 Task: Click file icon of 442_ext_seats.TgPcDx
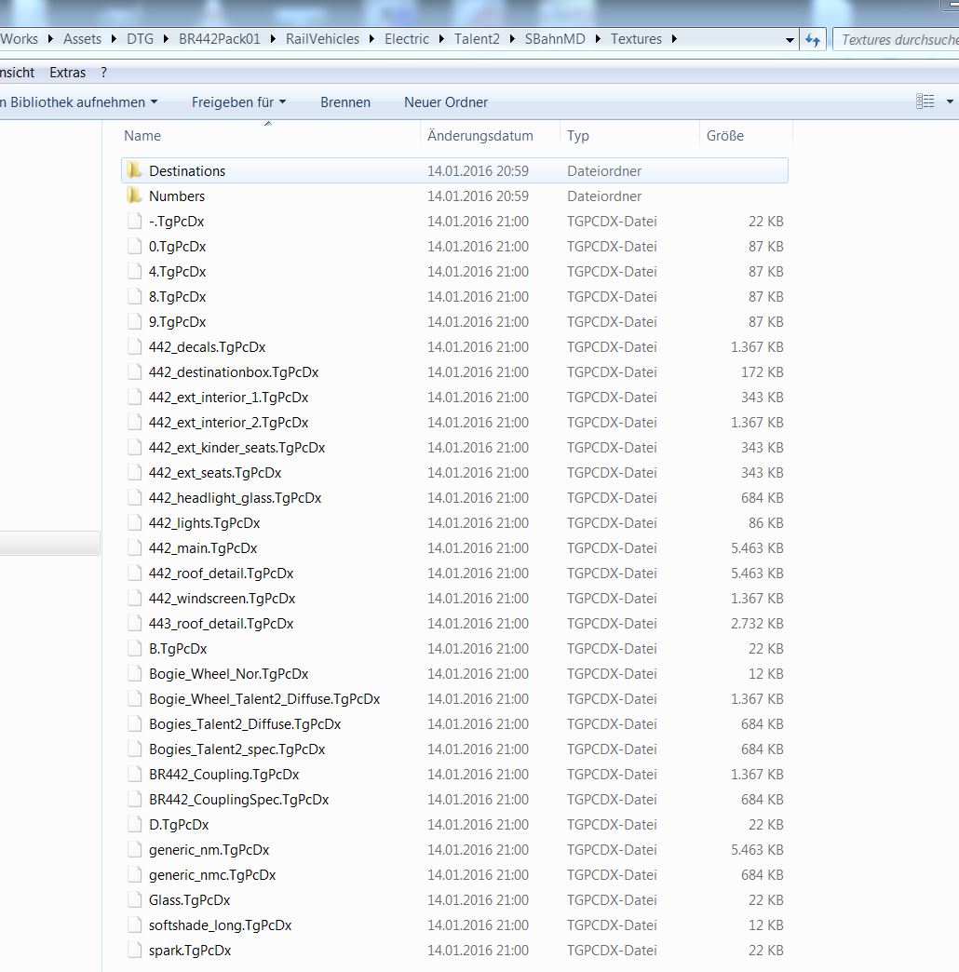(134, 472)
